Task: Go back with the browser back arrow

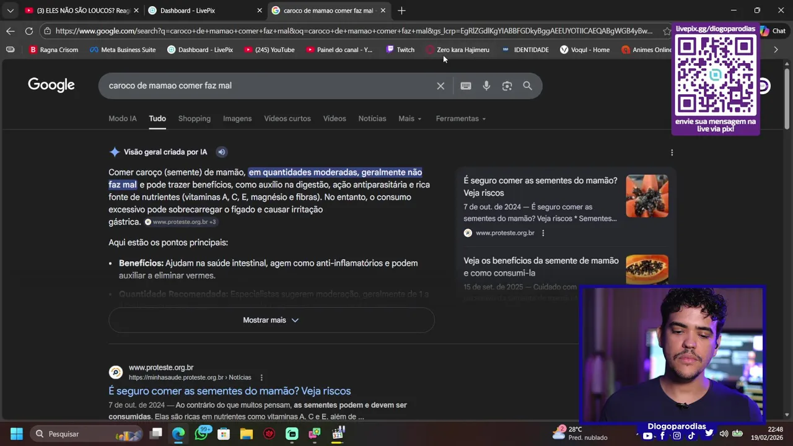Action: tap(11, 31)
